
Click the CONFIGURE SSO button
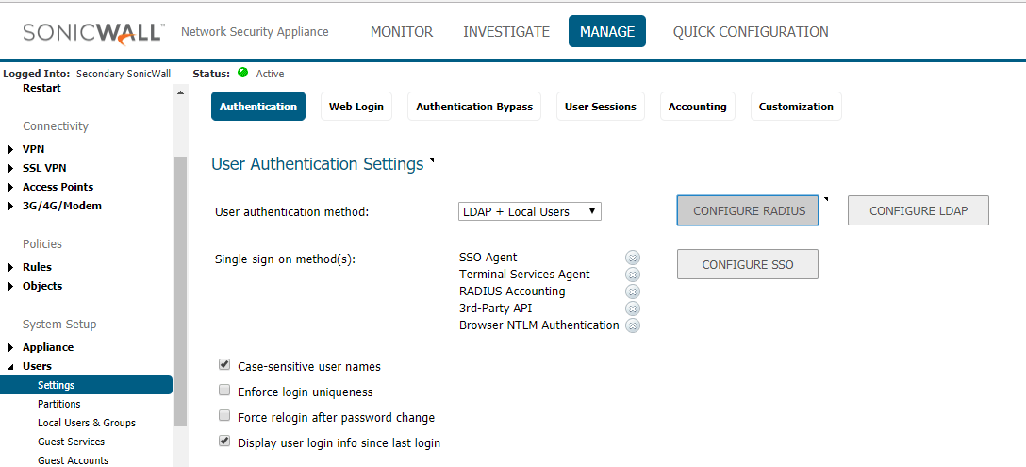[x=747, y=264]
